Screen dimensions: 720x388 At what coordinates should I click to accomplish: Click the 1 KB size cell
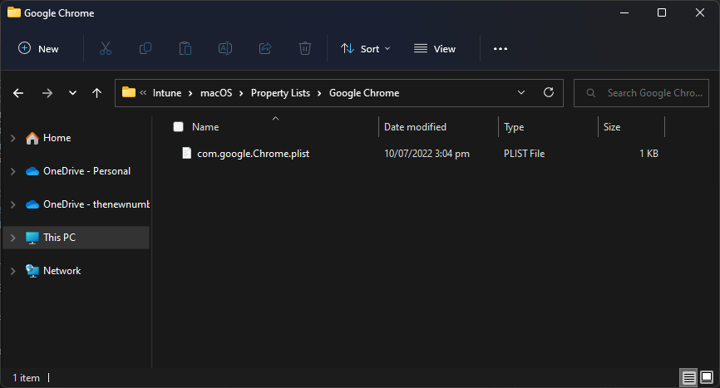pos(648,154)
